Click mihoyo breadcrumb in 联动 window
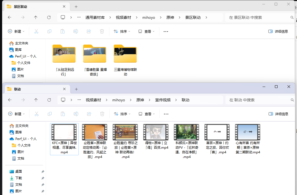 click(x=119, y=100)
